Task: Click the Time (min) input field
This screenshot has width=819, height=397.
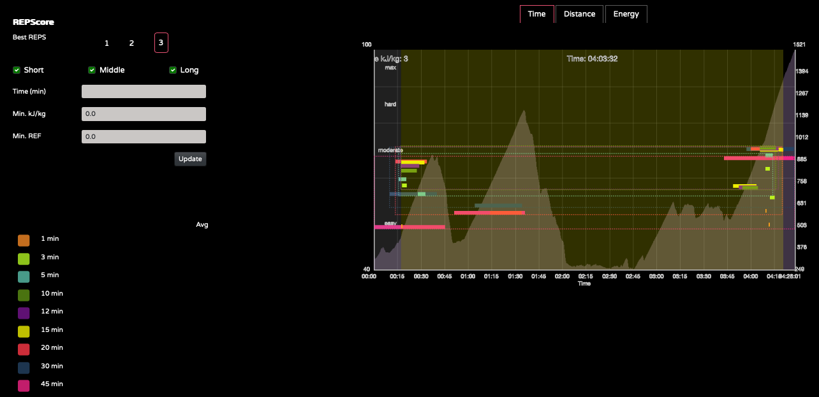Action: [x=144, y=92]
